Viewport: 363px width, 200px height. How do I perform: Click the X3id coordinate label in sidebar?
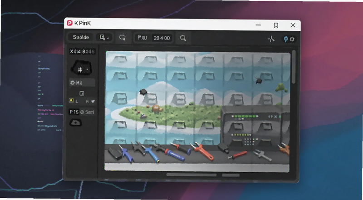(75, 51)
